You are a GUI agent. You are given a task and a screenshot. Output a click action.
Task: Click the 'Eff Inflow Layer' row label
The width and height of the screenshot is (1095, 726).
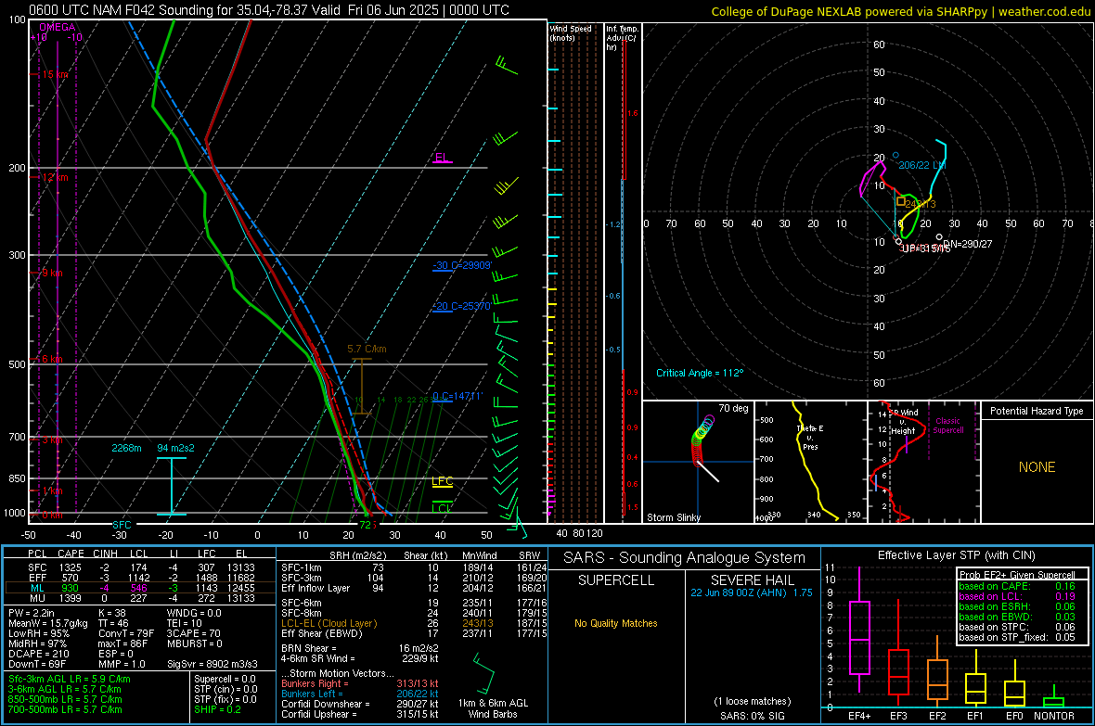pos(315,588)
